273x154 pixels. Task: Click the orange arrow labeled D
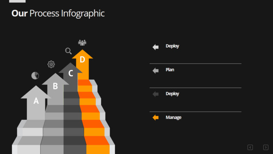click(82, 64)
